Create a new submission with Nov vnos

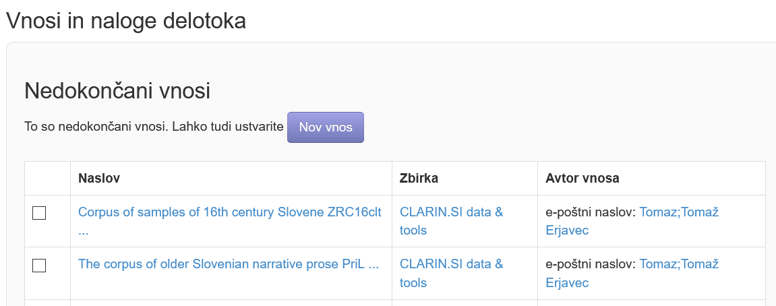click(326, 127)
